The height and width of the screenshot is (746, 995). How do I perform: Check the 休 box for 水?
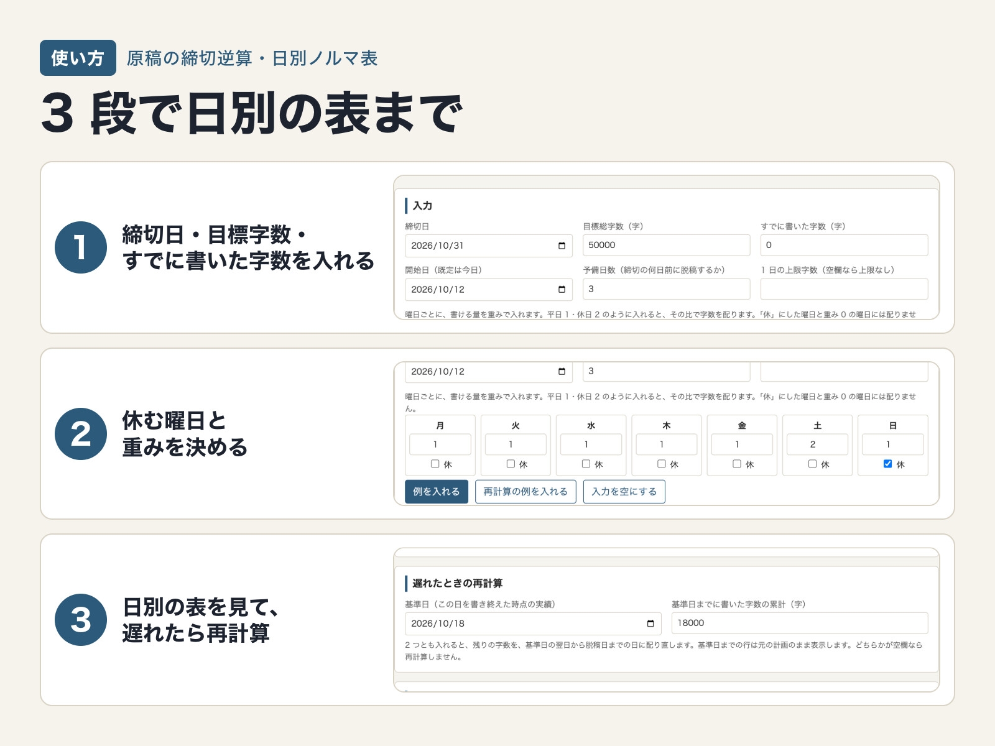click(586, 464)
